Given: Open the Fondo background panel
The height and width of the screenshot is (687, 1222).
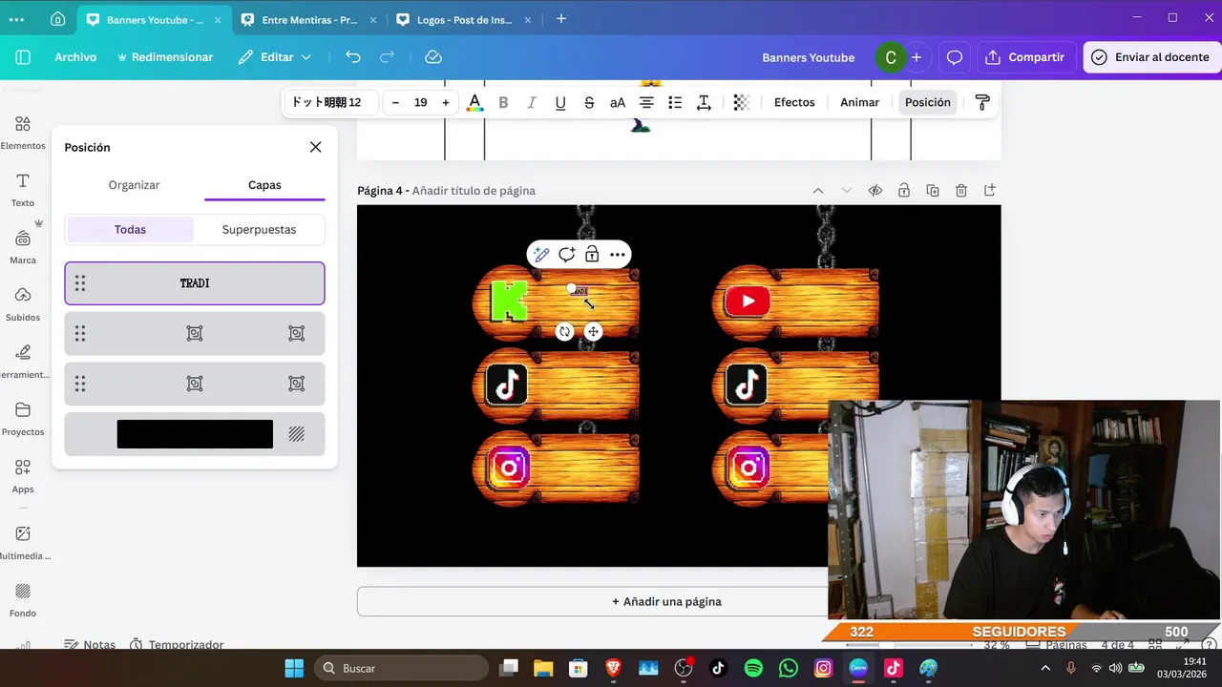Looking at the screenshot, I should click(x=23, y=600).
